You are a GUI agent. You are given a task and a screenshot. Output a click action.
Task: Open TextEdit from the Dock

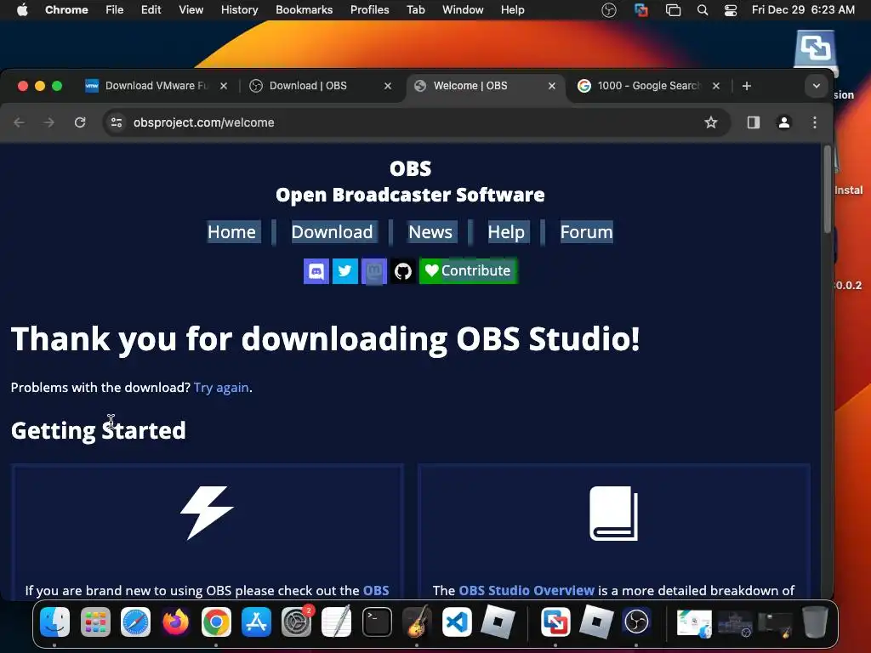pyautogui.click(x=337, y=622)
